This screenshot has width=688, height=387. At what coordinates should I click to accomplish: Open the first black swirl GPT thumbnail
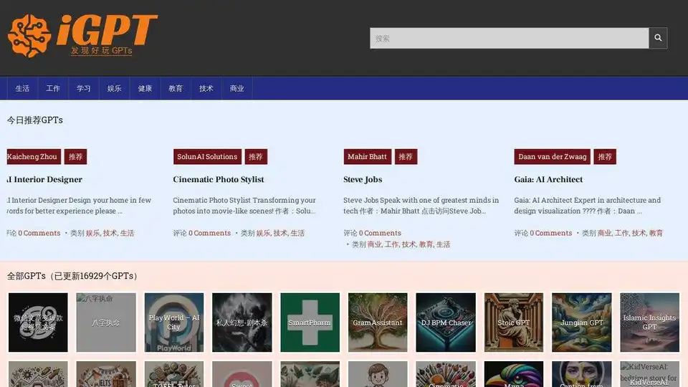tap(38, 322)
